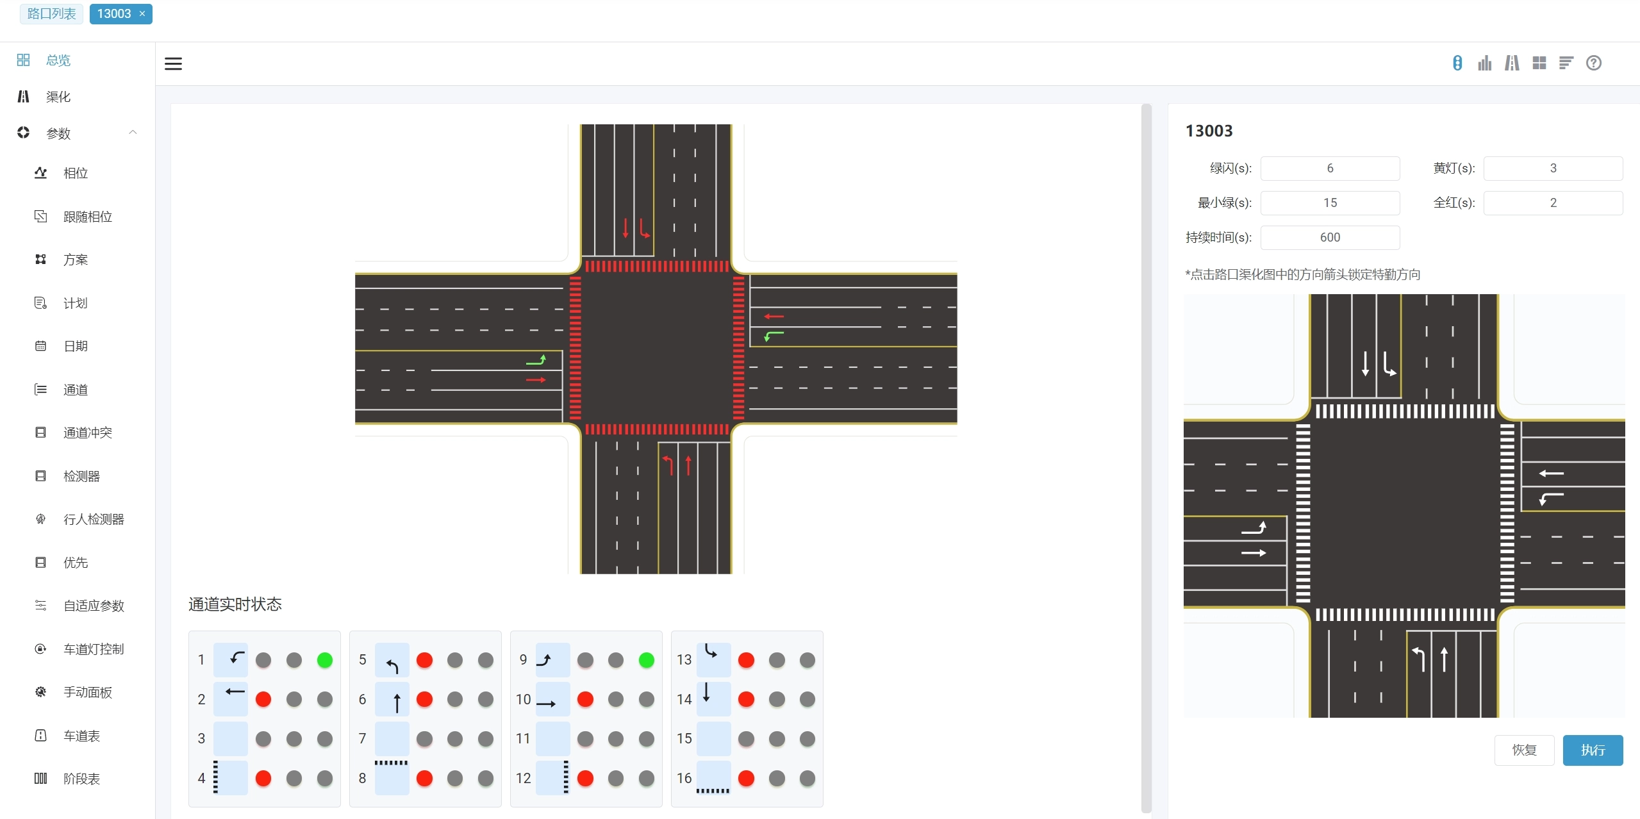
Task: Click the traffic light icon in top toolbar
Action: (x=1457, y=63)
